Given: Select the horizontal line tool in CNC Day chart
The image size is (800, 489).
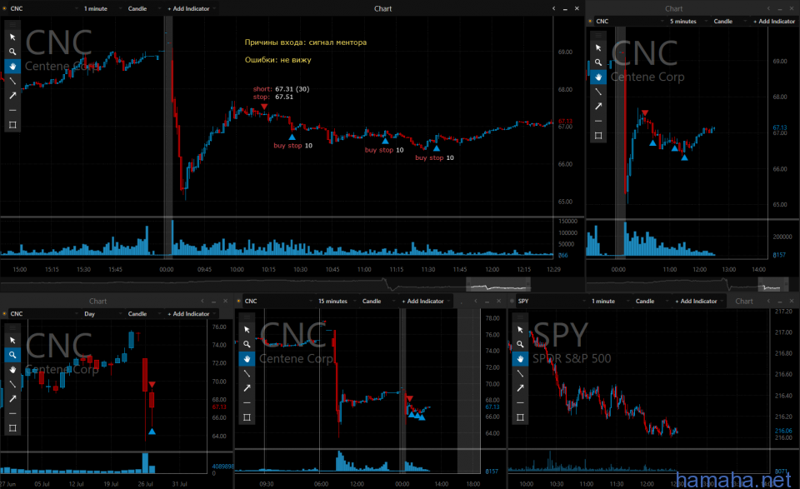Looking at the screenshot, I should pyautogui.click(x=12, y=413).
